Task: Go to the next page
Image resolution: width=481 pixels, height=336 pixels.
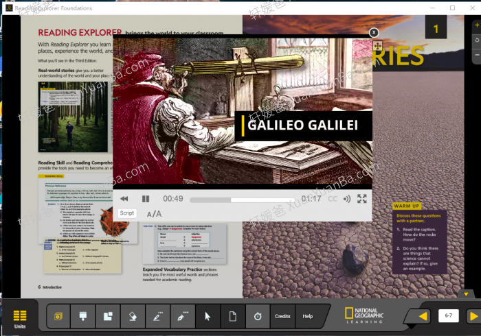Action: point(473,316)
